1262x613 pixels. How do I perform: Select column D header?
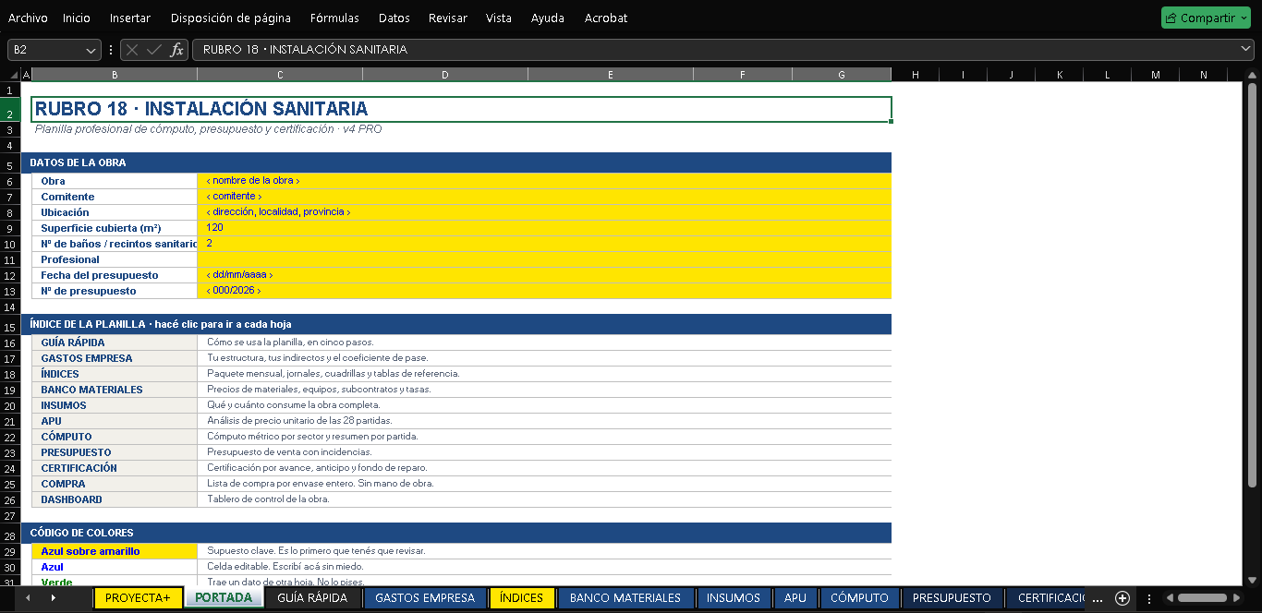tap(444, 75)
